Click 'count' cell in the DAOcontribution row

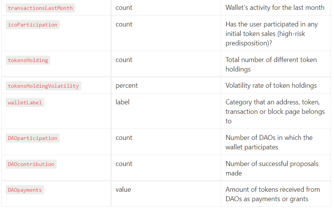pos(124,164)
